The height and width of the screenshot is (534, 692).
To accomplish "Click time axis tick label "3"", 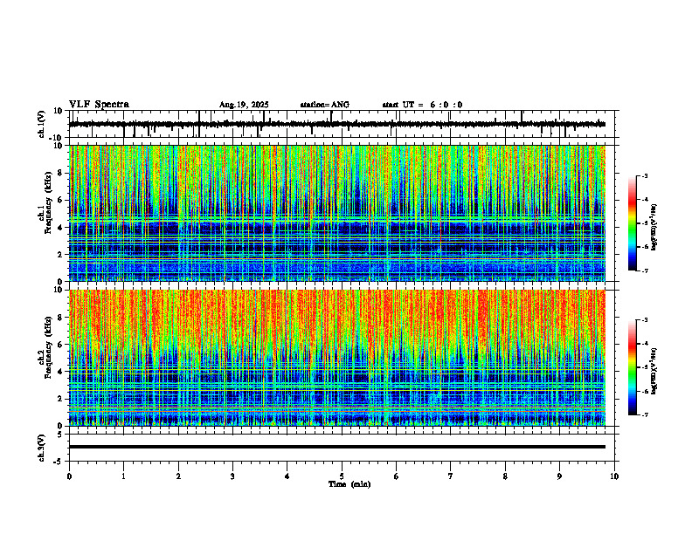I will [x=232, y=476].
